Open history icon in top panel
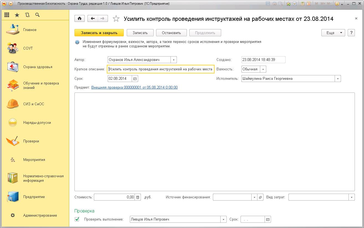 [27, 15]
